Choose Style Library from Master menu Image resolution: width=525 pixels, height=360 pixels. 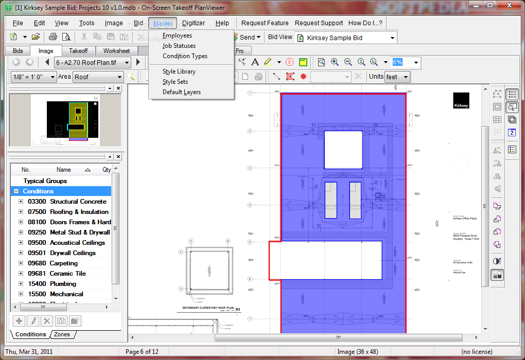click(x=179, y=71)
